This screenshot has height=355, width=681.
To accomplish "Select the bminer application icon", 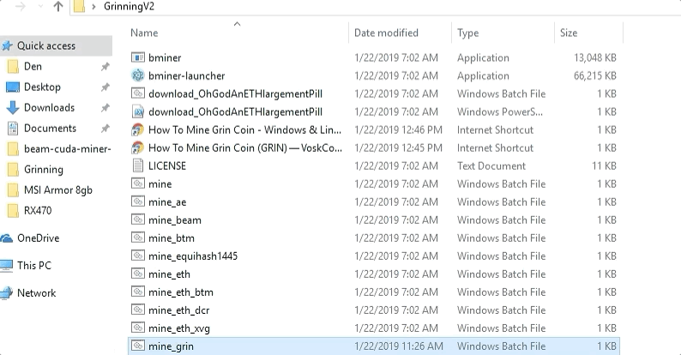I will [138, 57].
